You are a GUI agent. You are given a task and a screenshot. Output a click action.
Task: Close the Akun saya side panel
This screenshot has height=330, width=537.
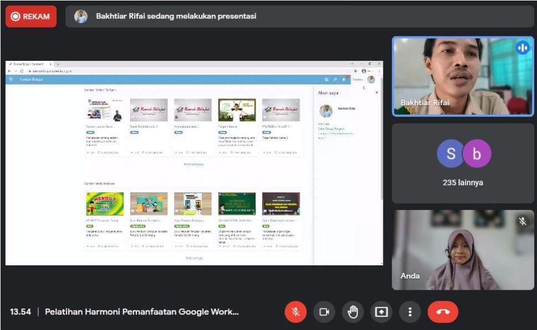click(x=377, y=93)
